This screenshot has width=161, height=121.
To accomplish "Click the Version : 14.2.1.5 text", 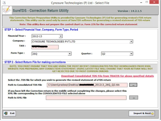I will click(x=129, y=11).
